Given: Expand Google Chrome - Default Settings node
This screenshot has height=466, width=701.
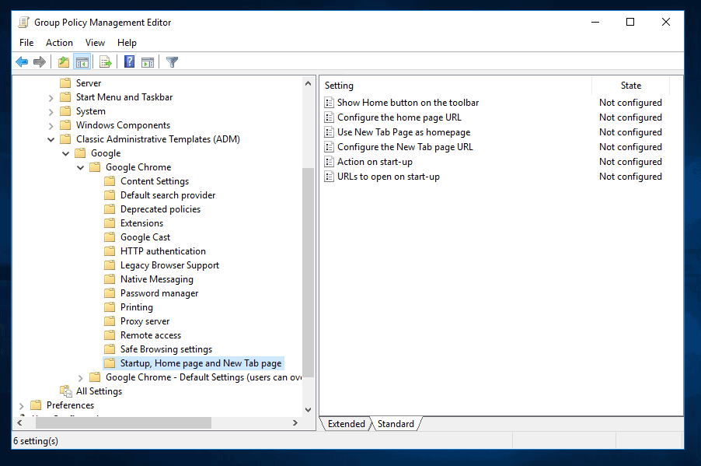Looking at the screenshot, I should (x=81, y=377).
